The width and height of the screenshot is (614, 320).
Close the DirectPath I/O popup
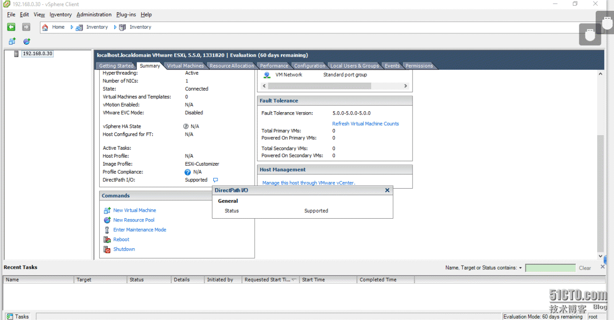coord(387,190)
